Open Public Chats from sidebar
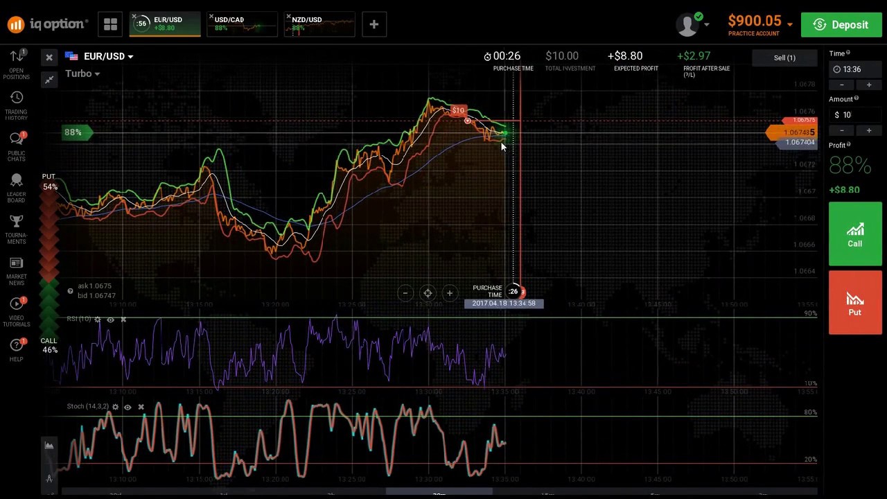The image size is (887, 499). coord(17,147)
